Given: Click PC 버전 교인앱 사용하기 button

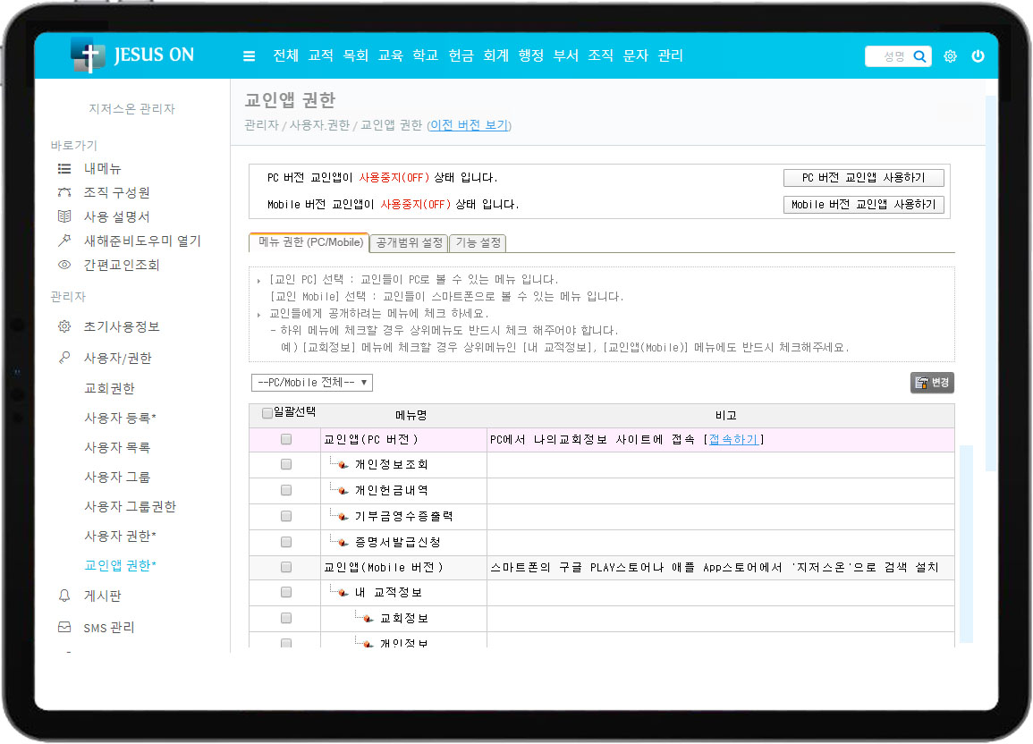Looking at the screenshot, I should click(863, 178).
